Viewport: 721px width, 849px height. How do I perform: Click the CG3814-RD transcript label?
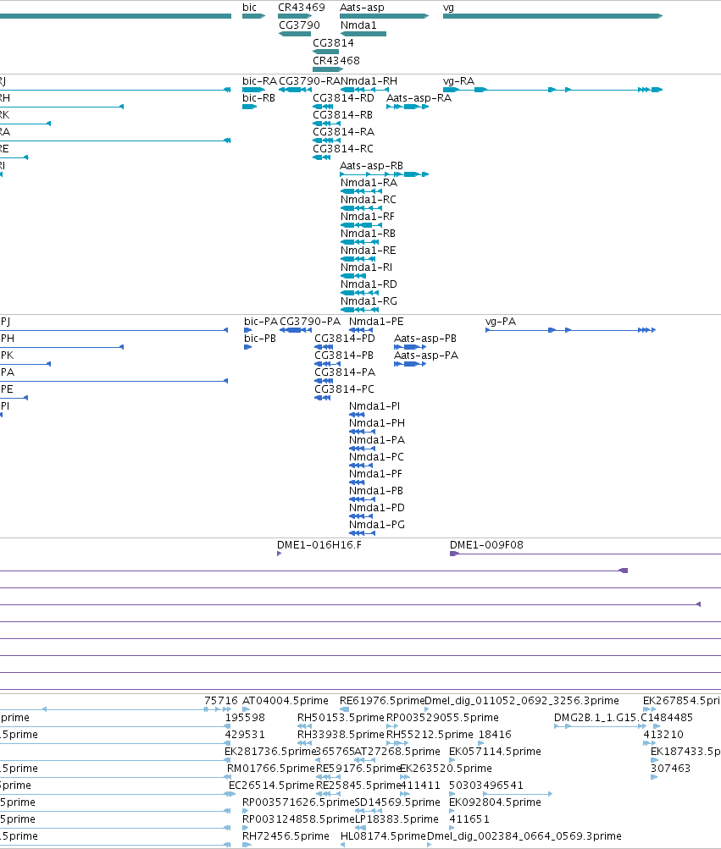point(343,98)
